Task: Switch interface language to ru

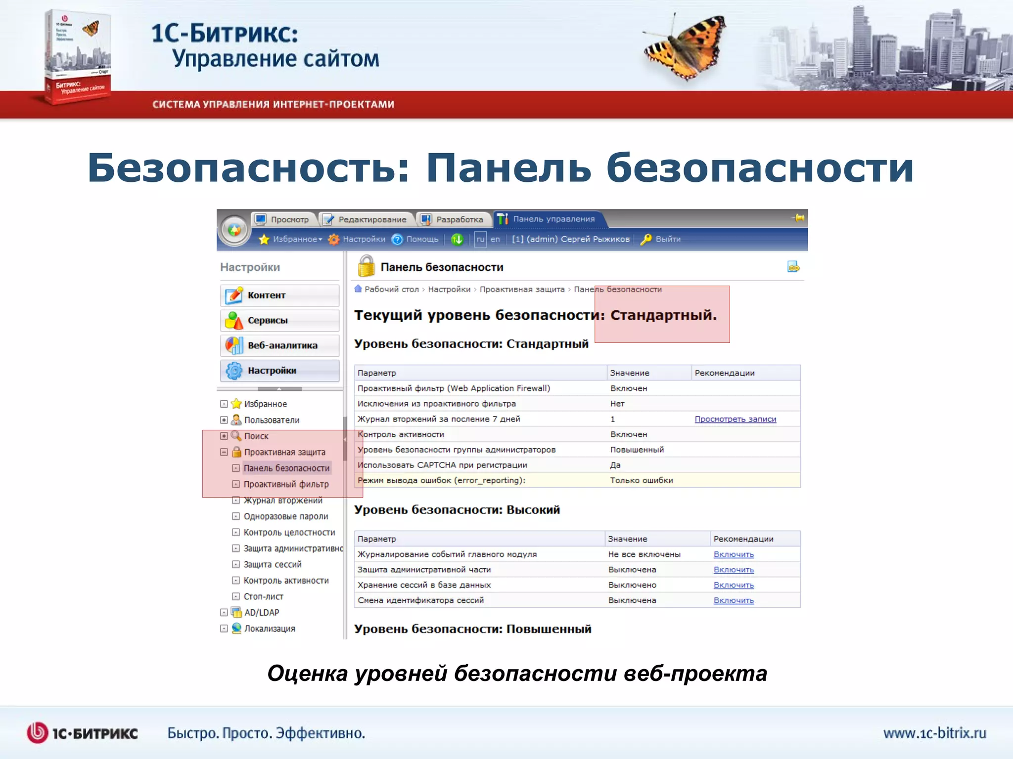Action: [480, 239]
